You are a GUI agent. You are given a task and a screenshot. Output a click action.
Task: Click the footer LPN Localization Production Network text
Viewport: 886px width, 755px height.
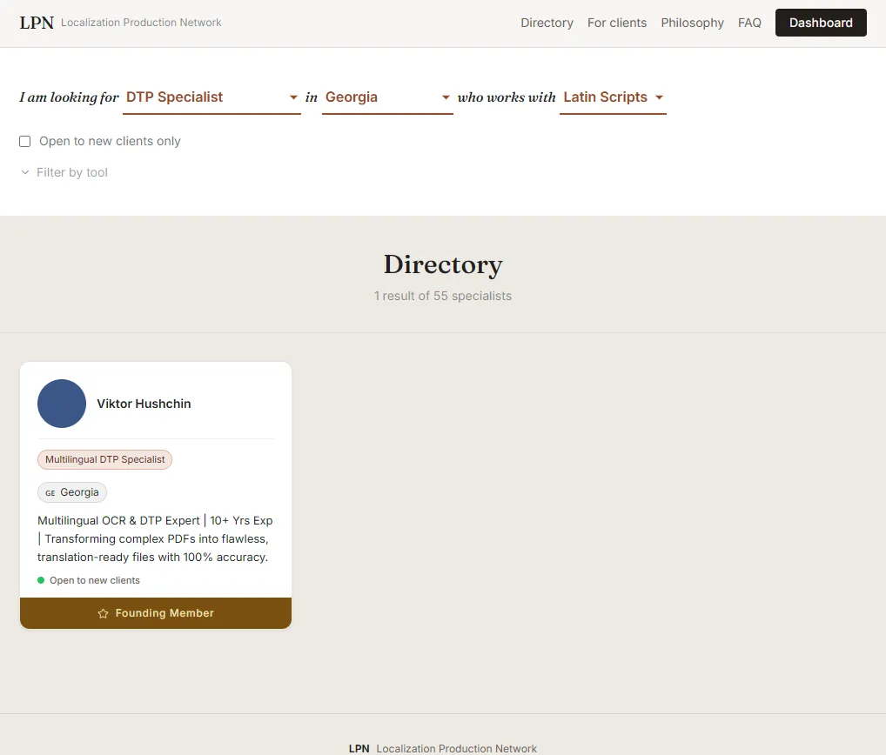[x=442, y=748]
